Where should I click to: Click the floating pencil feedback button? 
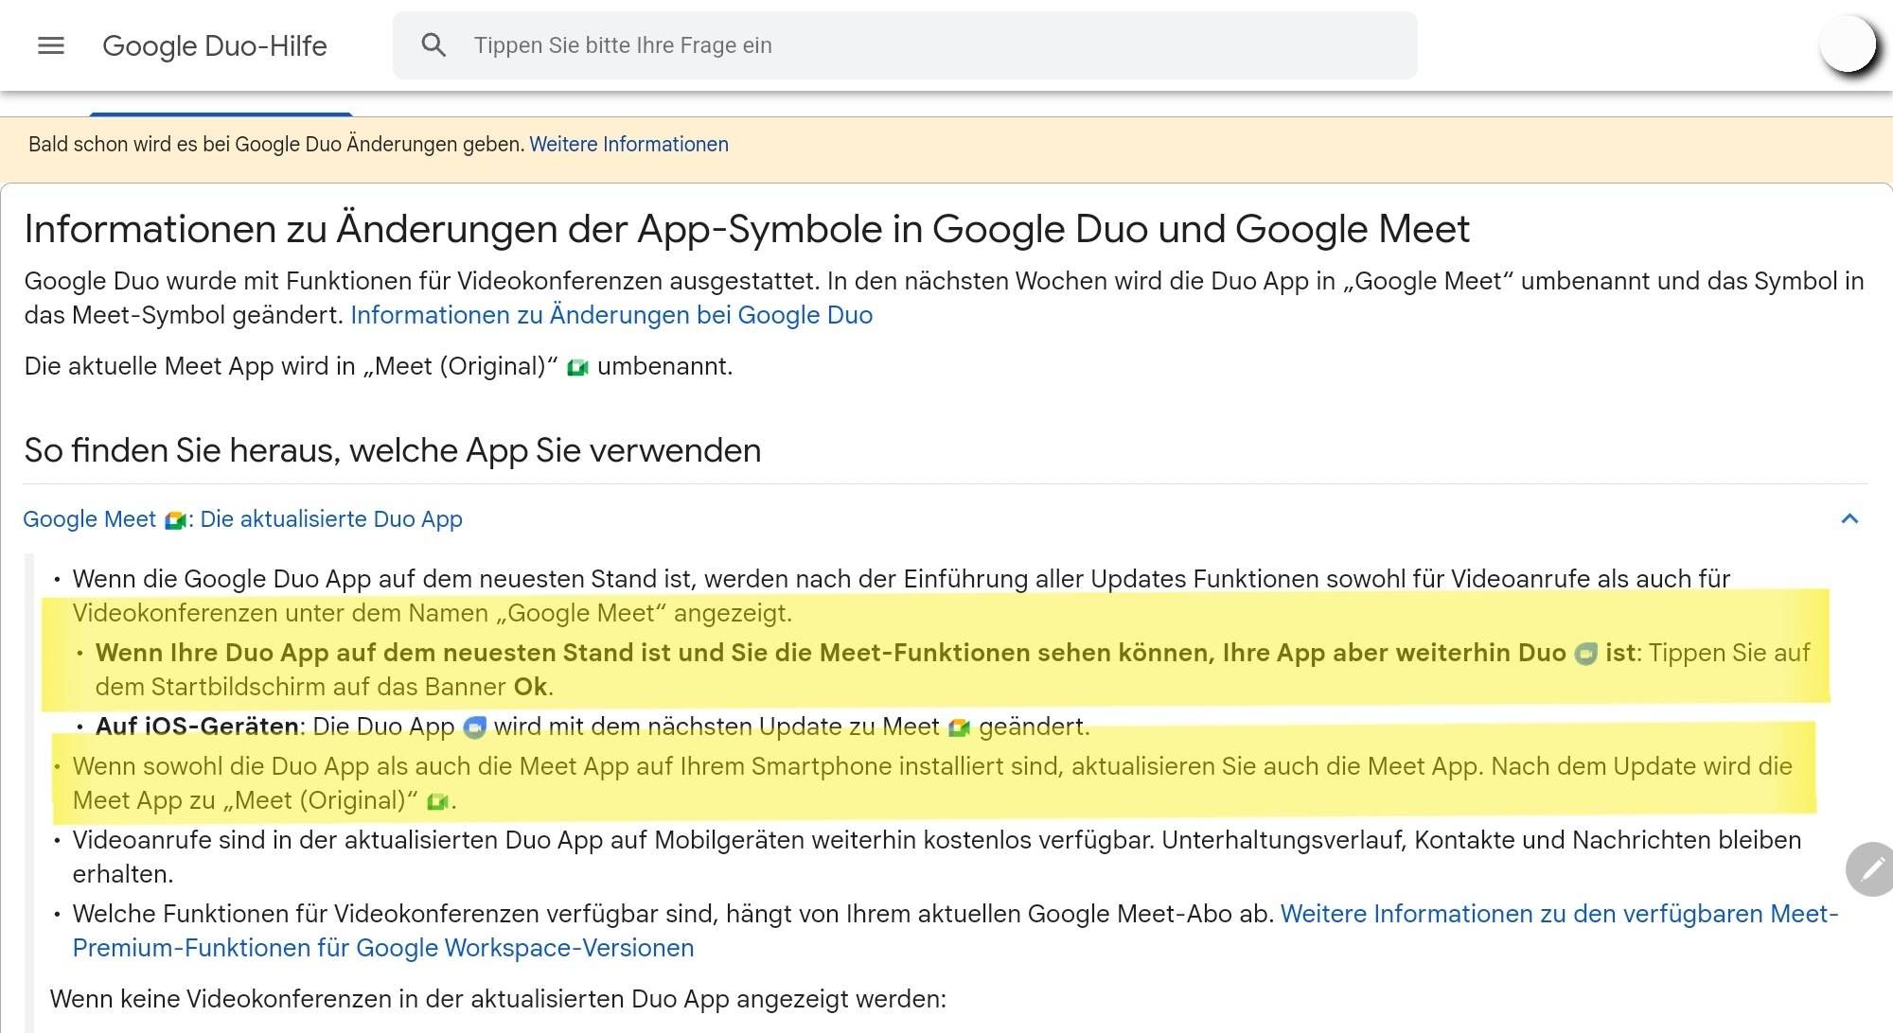tap(1870, 868)
